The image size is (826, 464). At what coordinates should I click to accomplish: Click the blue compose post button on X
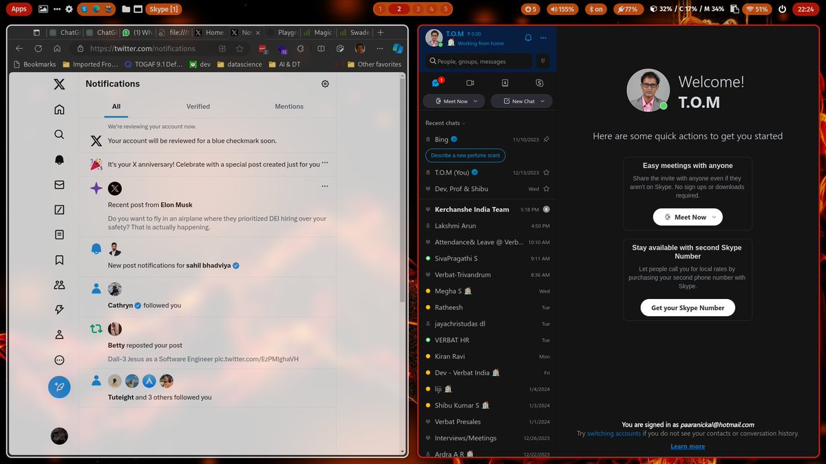coord(59,387)
